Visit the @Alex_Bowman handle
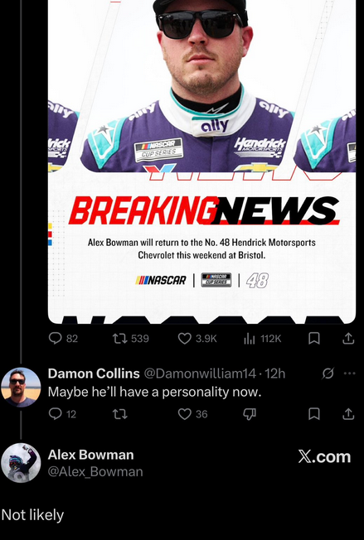The image size is (364, 540). click(95, 471)
